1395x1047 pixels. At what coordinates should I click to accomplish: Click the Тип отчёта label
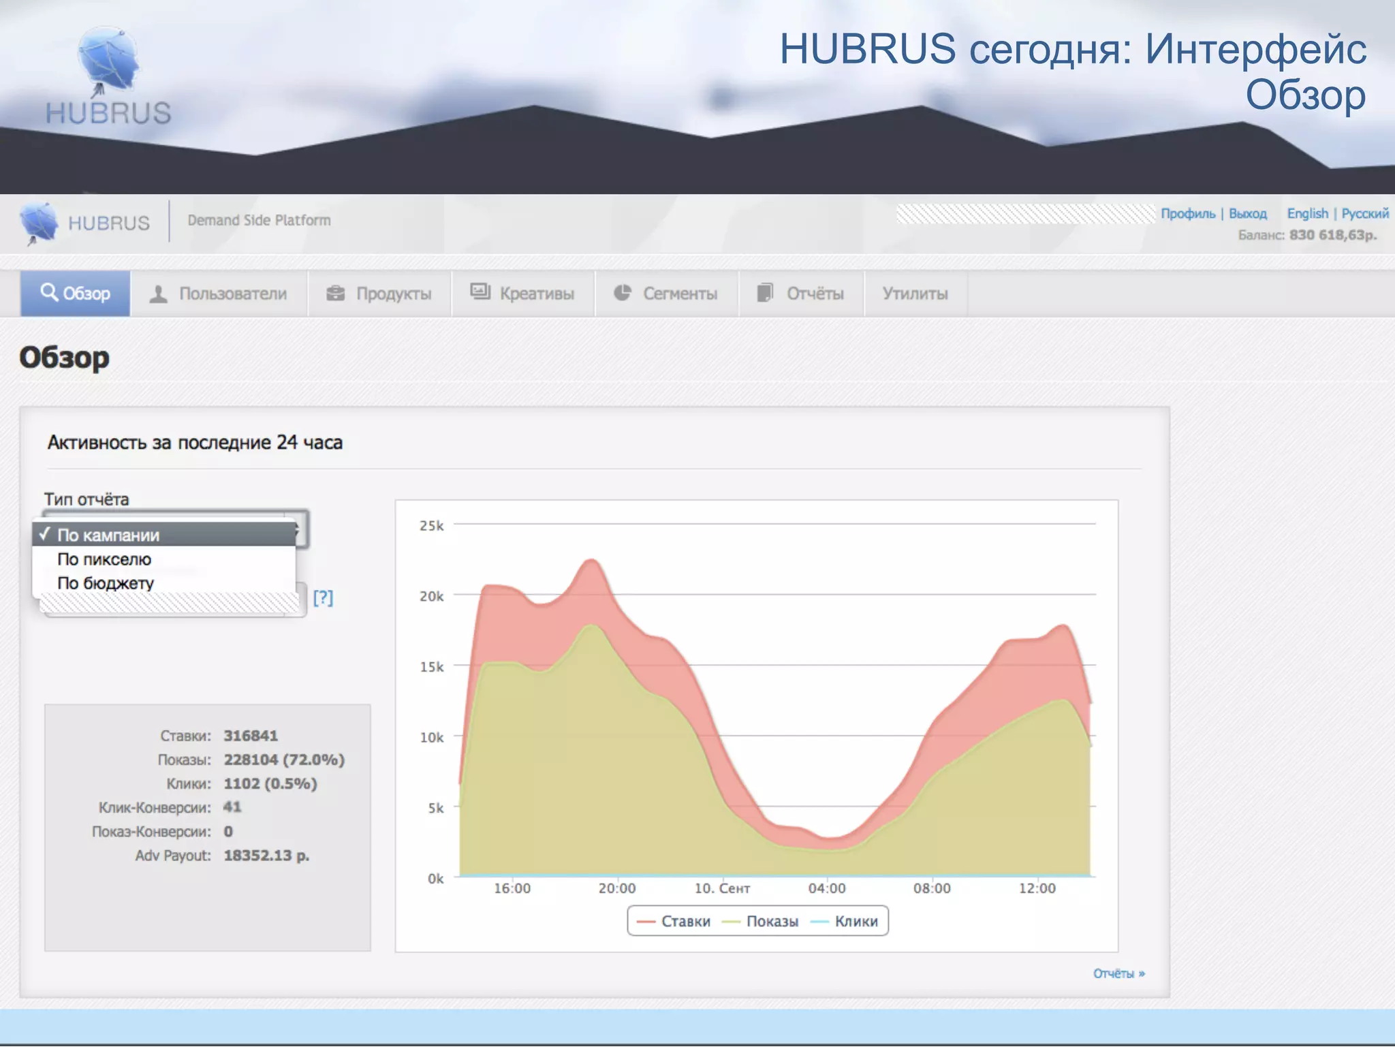pyautogui.click(x=87, y=499)
